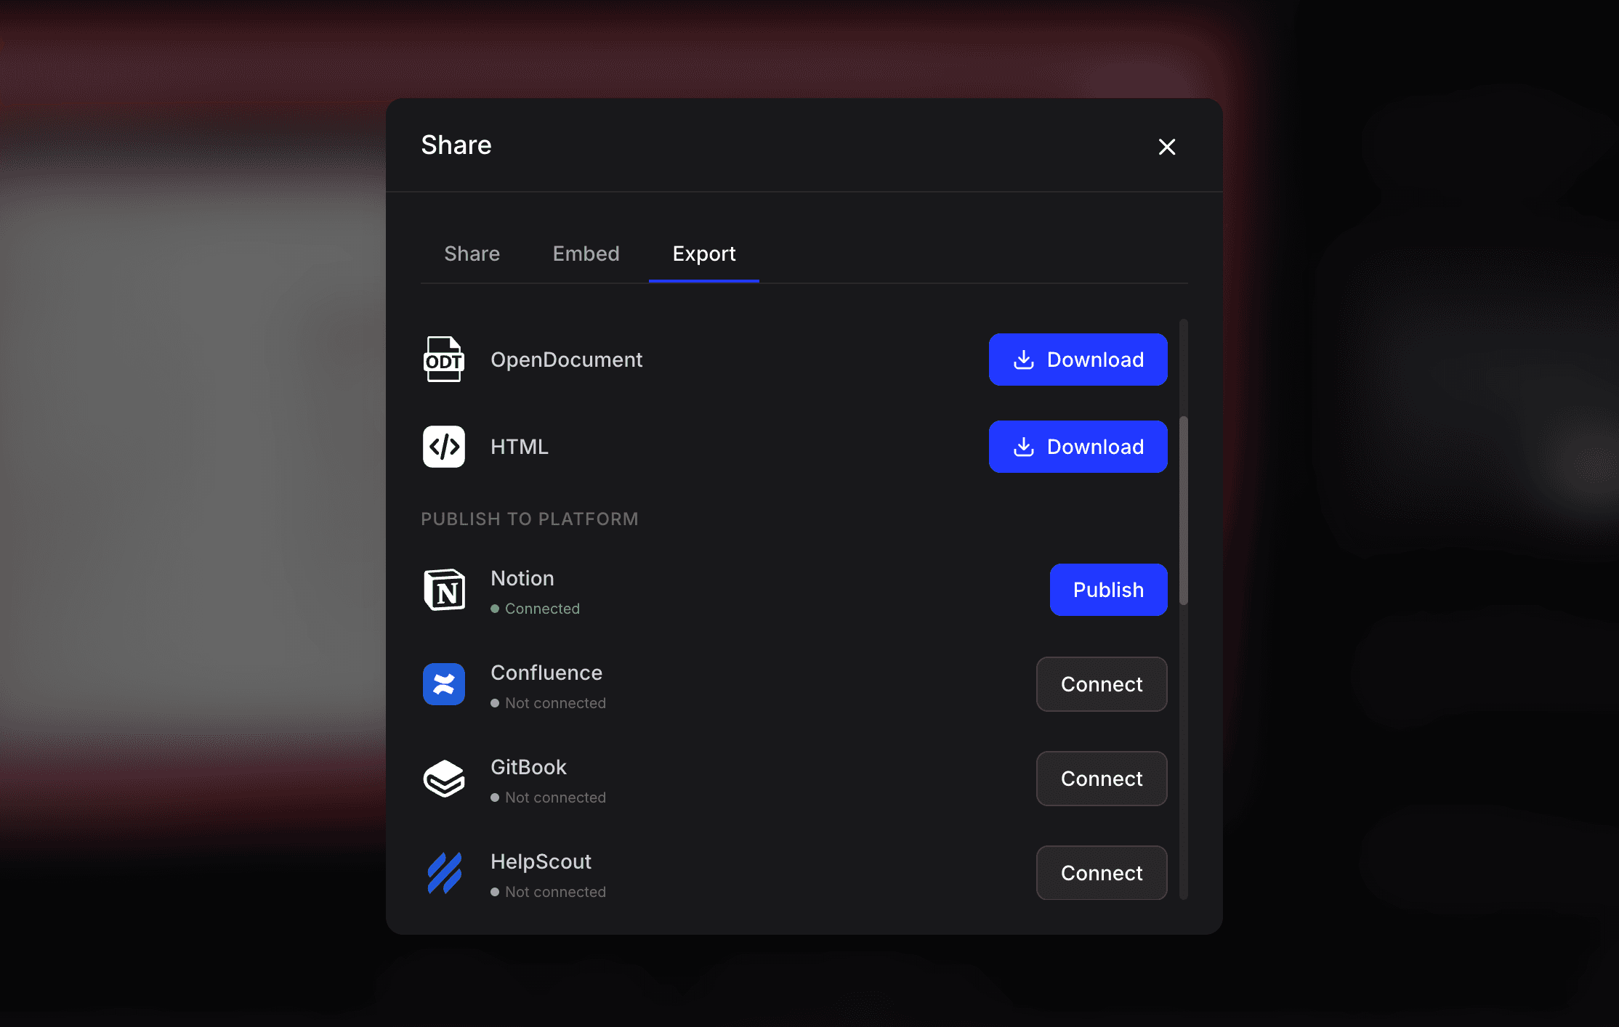Publish to Notion
The height and width of the screenshot is (1027, 1619).
point(1108,590)
